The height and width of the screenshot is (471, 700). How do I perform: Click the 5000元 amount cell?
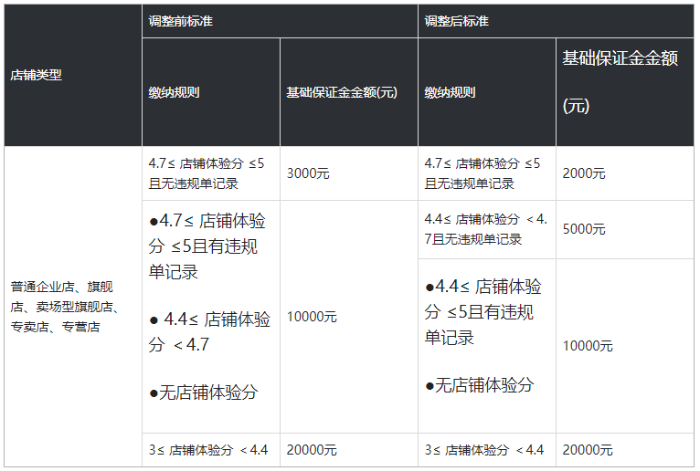pos(584,229)
